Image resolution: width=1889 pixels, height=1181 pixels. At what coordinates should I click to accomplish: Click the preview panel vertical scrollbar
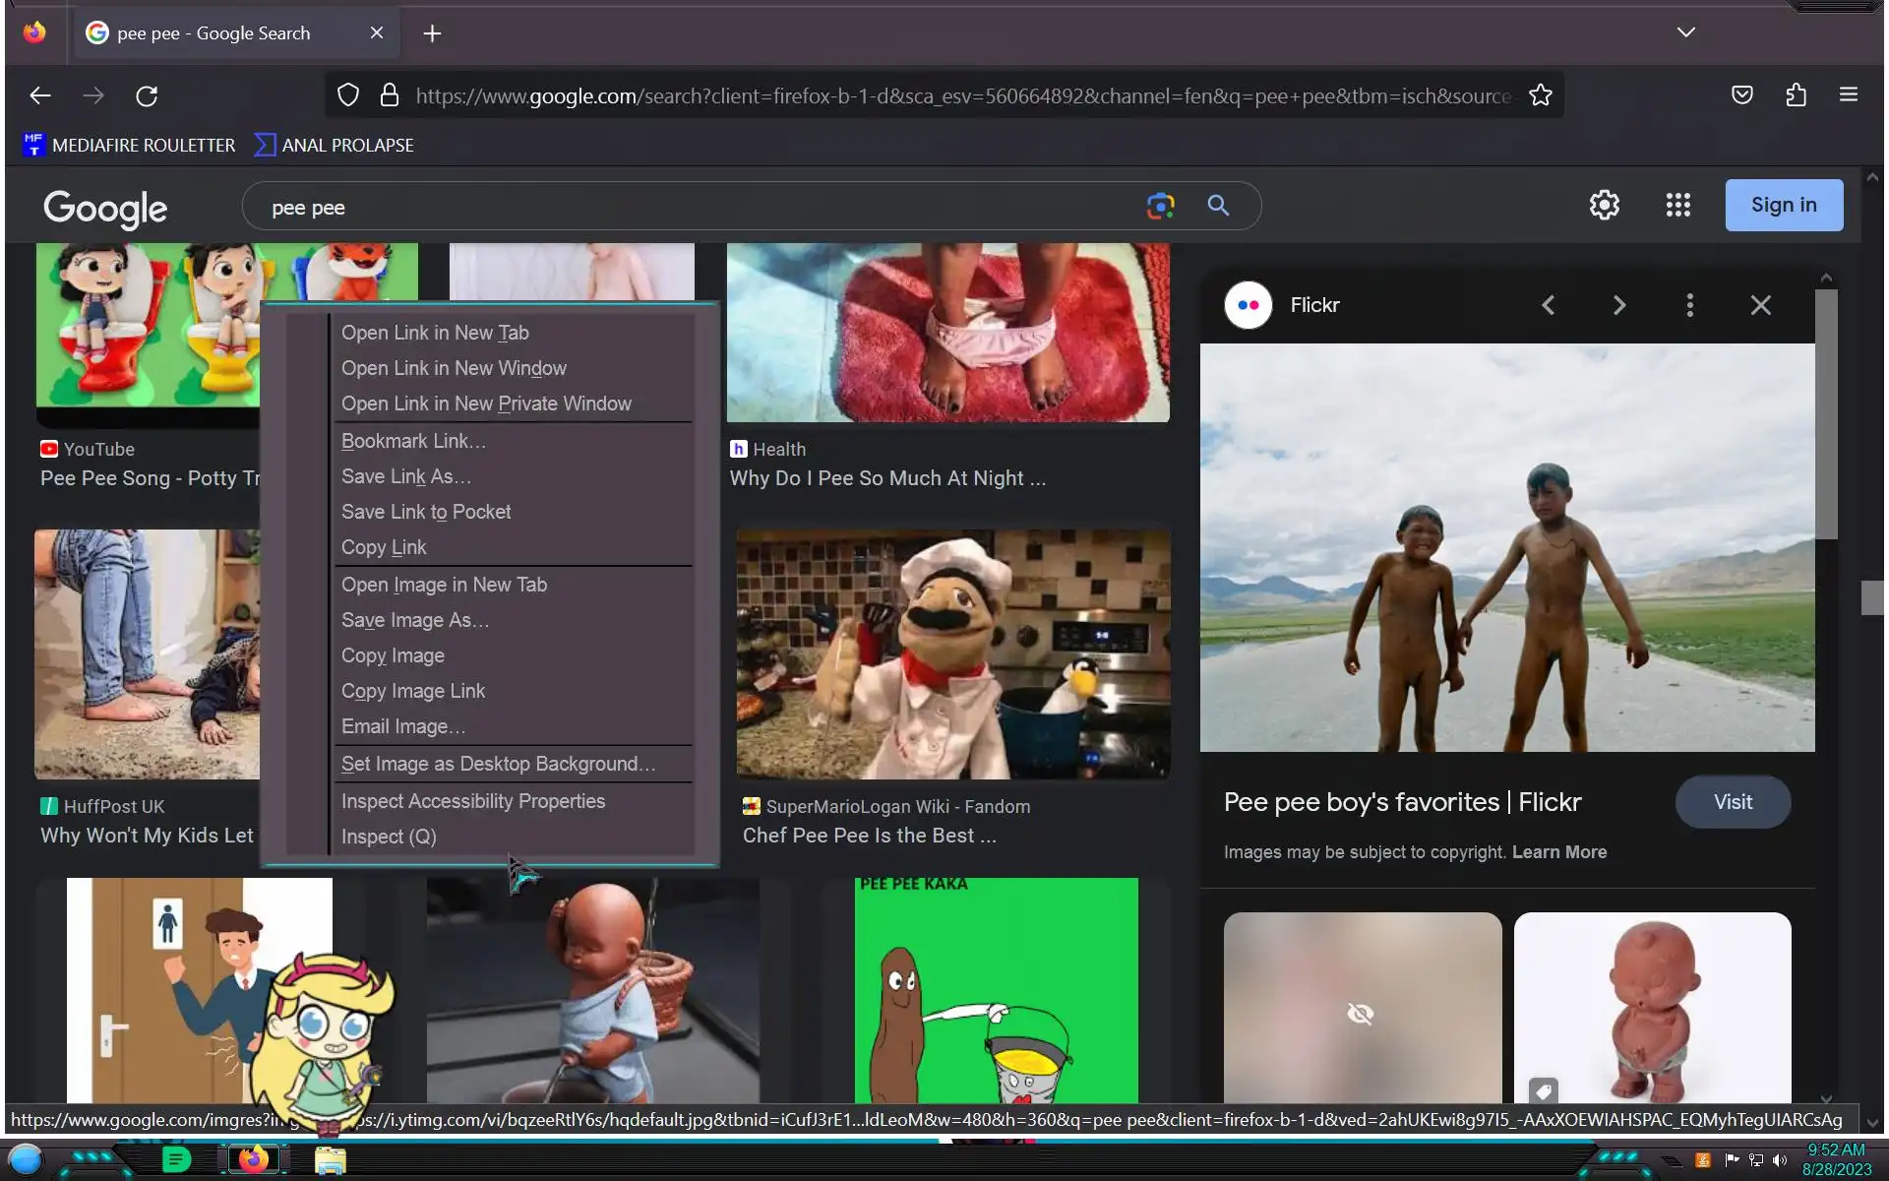[1826, 413]
